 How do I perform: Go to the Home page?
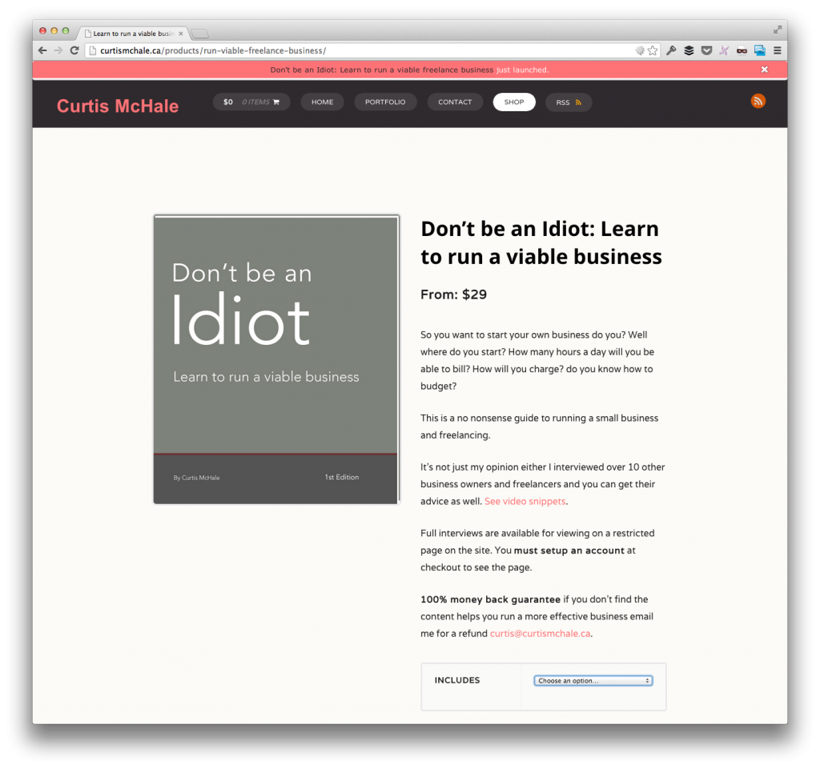pyautogui.click(x=322, y=102)
